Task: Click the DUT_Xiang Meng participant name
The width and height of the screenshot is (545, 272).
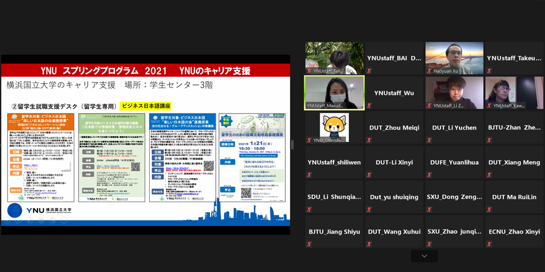Action: pyautogui.click(x=515, y=162)
